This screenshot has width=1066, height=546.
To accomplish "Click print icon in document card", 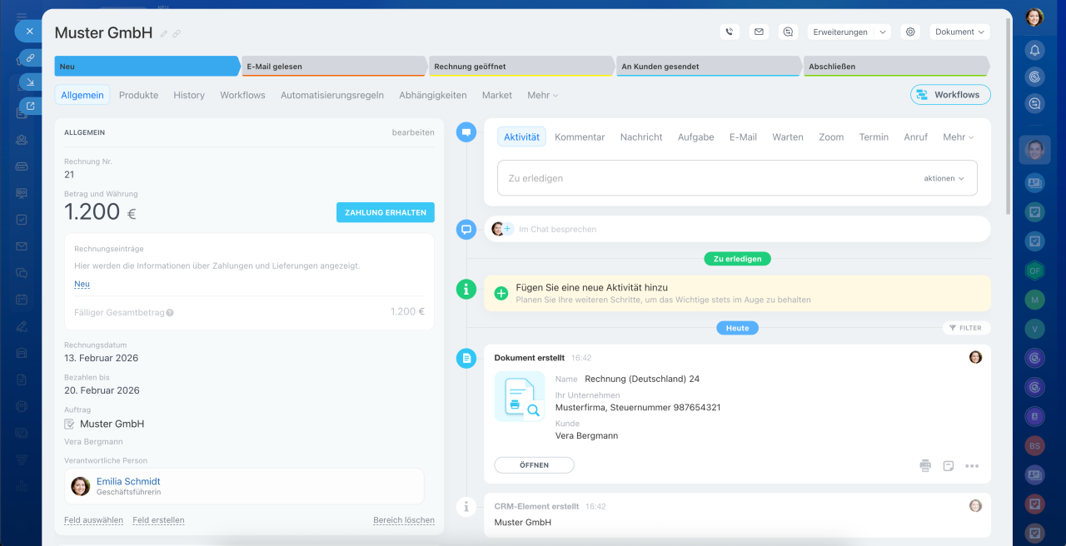I will tap(925, 466).
